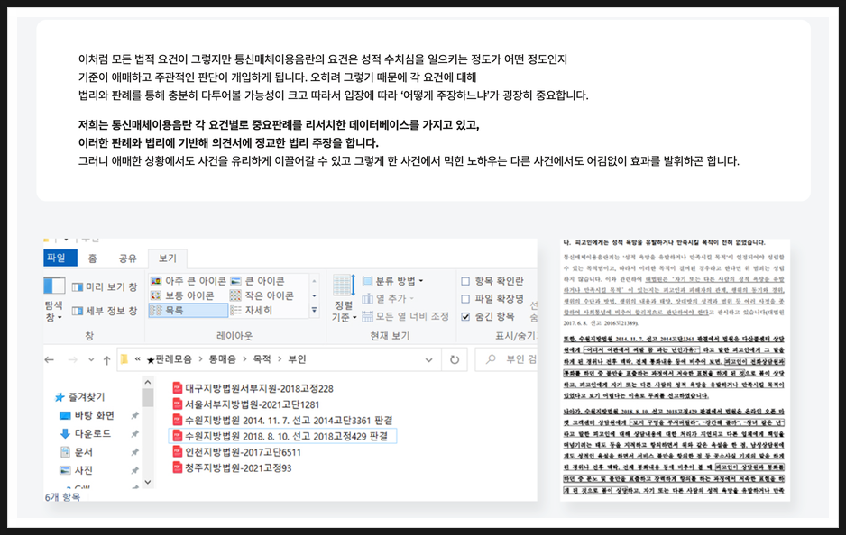The image size is (846, 535).
Task: Click 모든 열 너비 조정
Action: click(405, 316)
